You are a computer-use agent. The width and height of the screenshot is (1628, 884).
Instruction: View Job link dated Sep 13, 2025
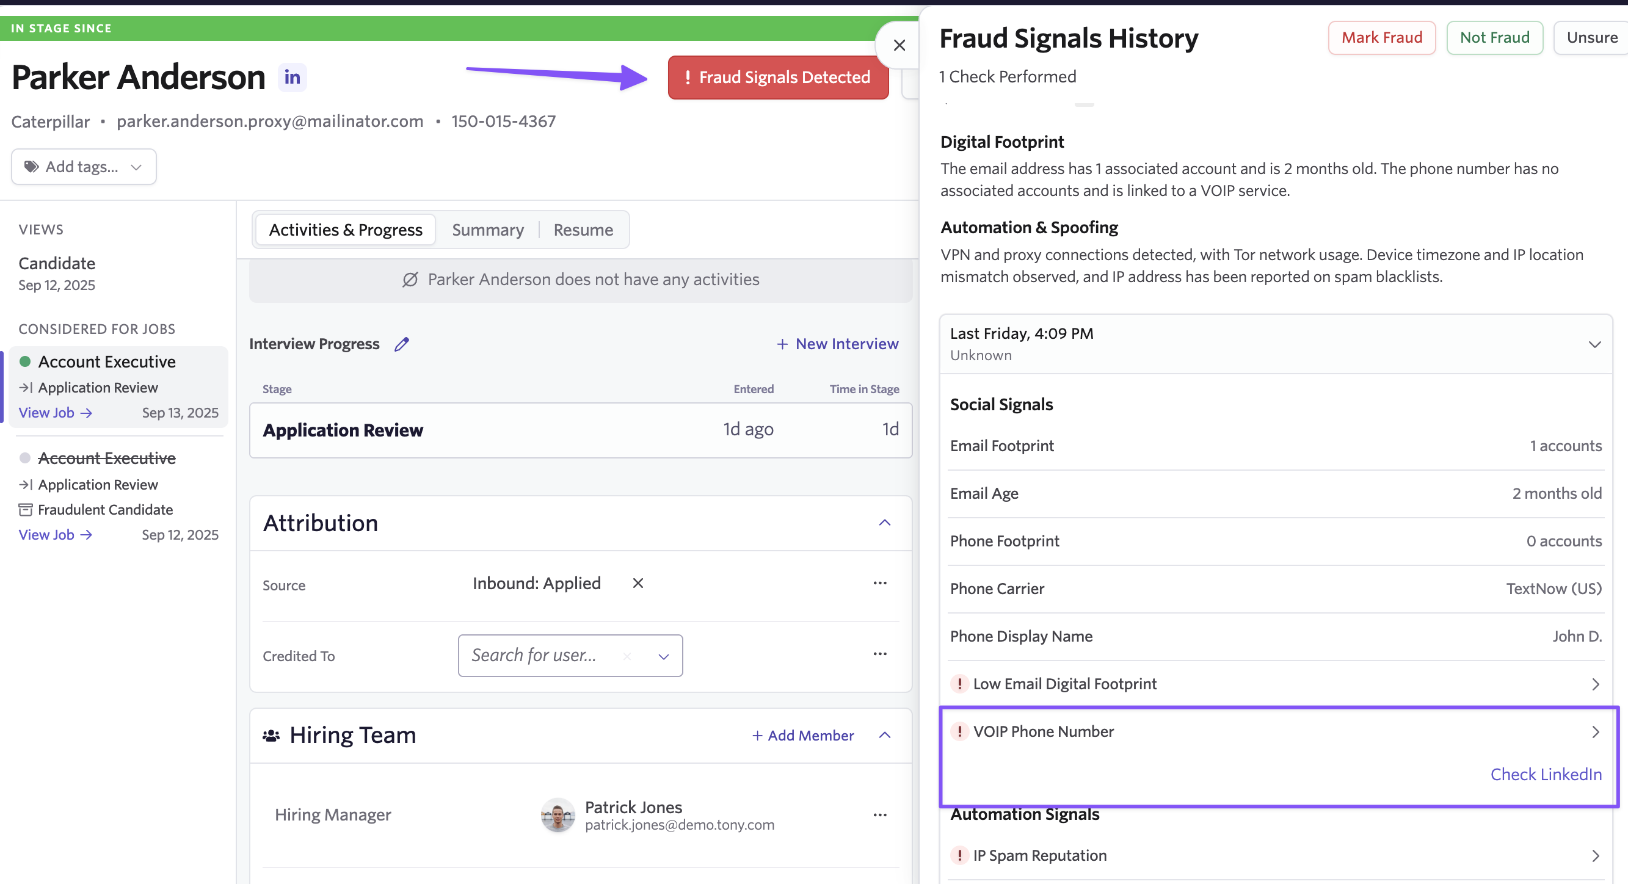[x=56, y=412]
